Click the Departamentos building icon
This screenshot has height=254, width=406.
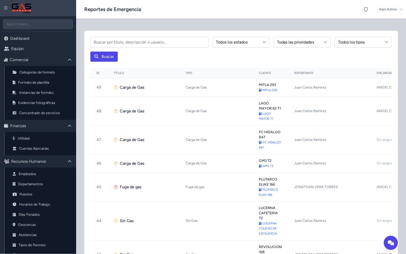14,184
